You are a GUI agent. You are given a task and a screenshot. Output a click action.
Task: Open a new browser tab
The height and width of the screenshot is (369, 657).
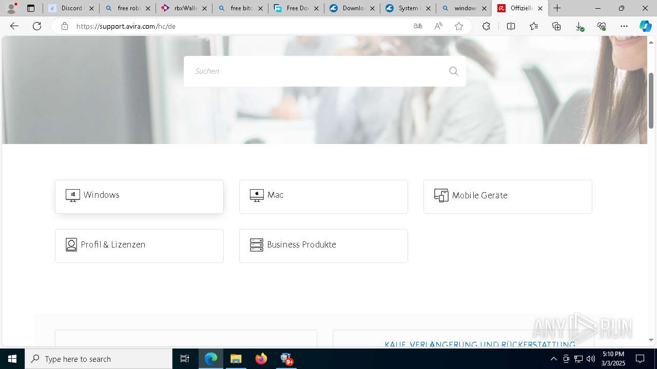557,8
